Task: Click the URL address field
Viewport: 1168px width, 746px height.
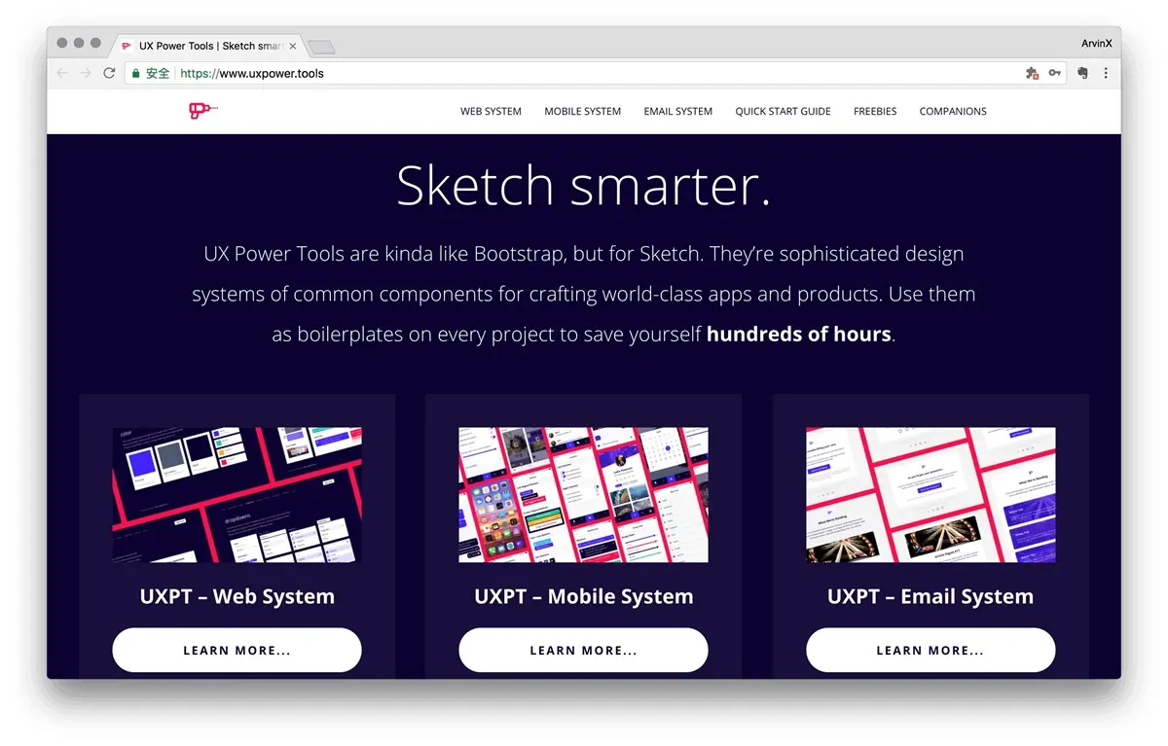Action: point(594,73)
